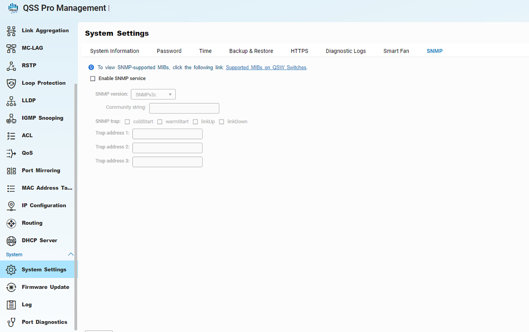Click the Loop Protection shield icon
This screenshot has width=529, height=332.
[11, 83]
